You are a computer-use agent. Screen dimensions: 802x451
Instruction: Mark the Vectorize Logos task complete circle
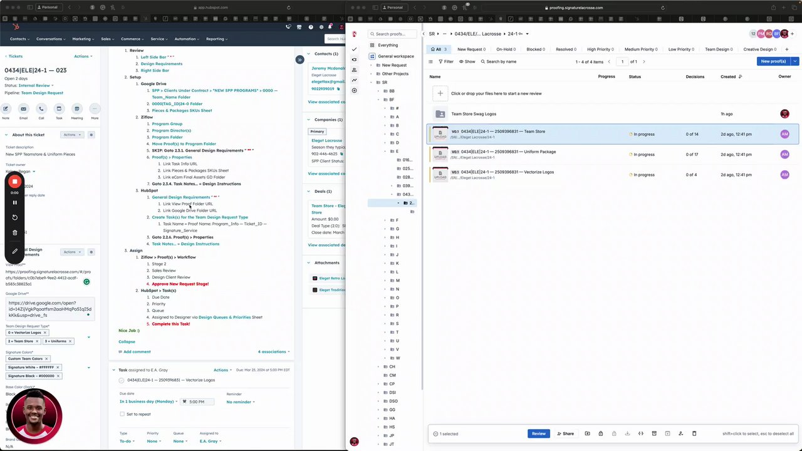[122, 380]
